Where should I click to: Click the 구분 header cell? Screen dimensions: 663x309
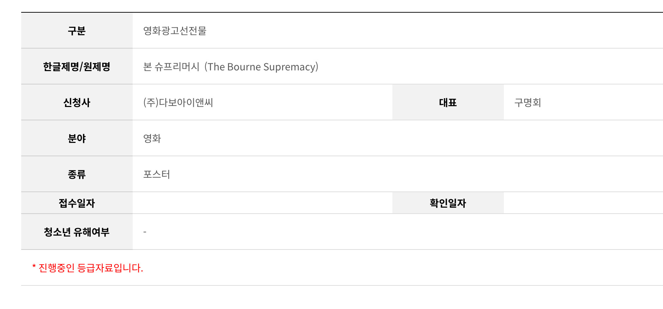[77, 31]
